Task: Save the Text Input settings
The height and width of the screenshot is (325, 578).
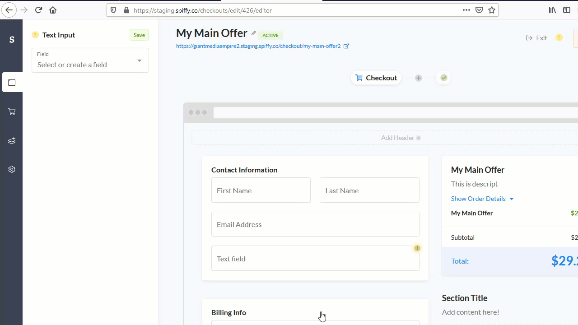Action: pos(139,35)
